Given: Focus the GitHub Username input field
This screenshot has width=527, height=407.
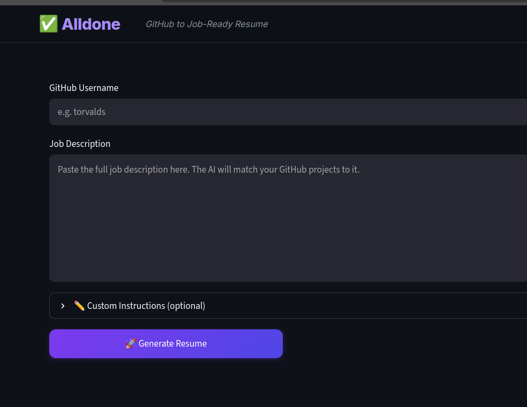Looking at the screenshot, I should [288, 112].
